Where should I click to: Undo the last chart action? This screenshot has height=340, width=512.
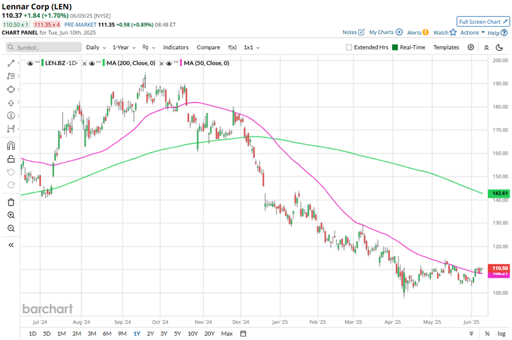(x=11, y=172)
